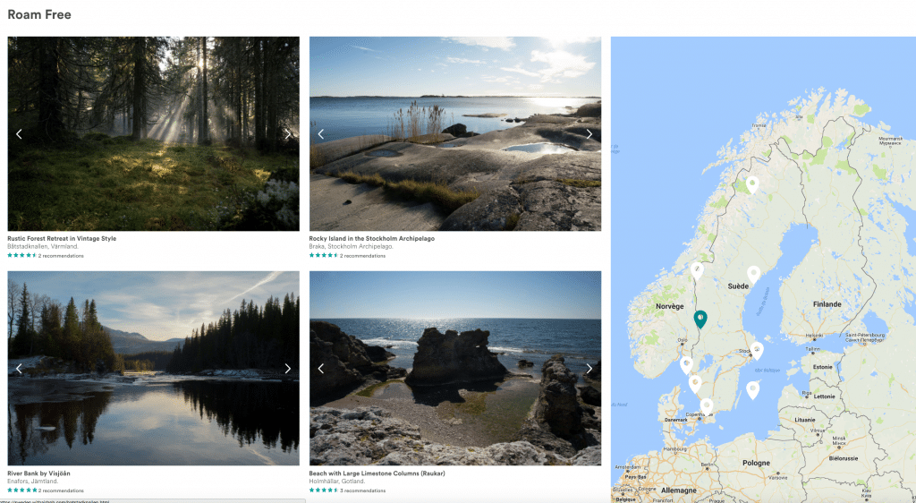Open Rocky Island in the Stockholm Archipelago listing
The image size is (916, 503).
(371, 238)
